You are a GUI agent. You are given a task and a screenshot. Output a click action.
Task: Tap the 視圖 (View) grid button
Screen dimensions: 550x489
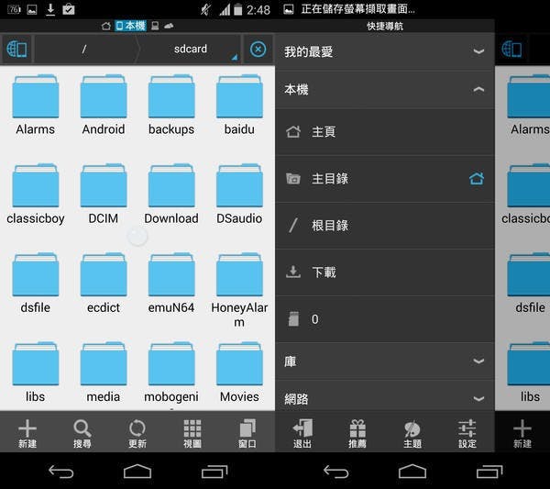click(192, 434)
